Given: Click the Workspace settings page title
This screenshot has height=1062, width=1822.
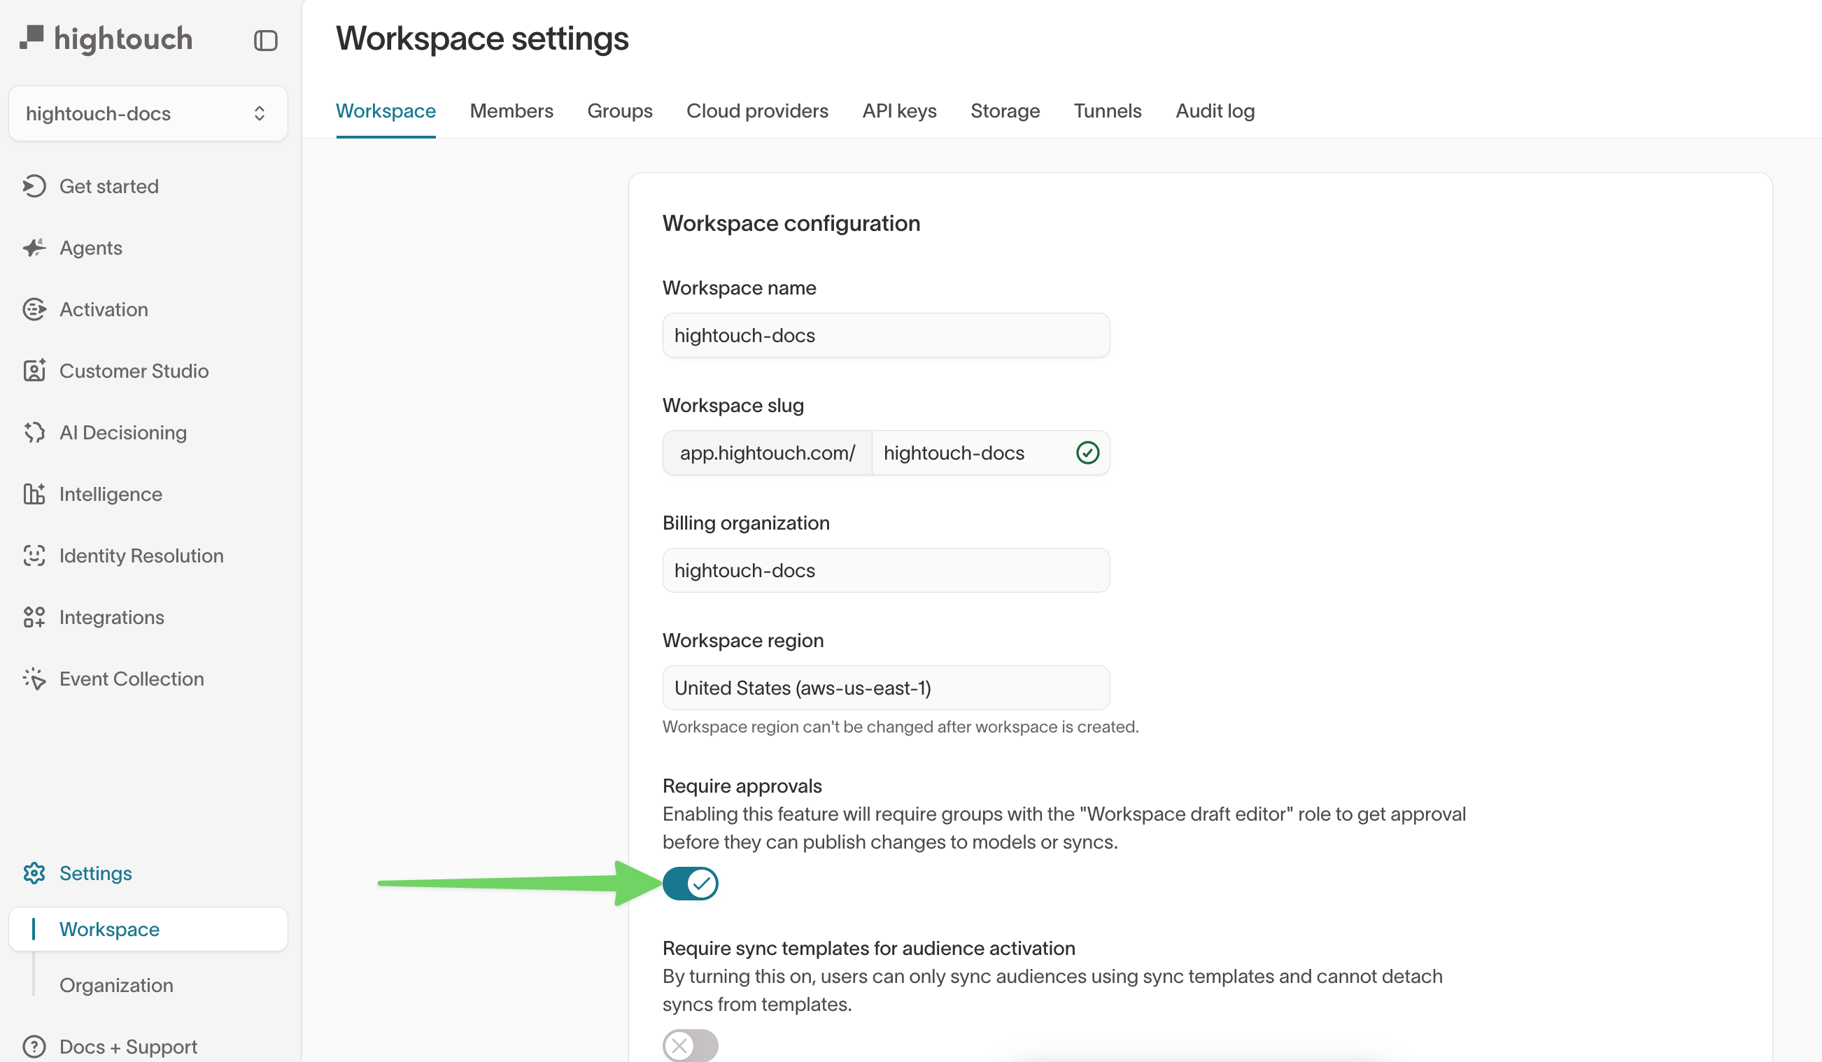Looking at the screenshot, I should point(482,38).
